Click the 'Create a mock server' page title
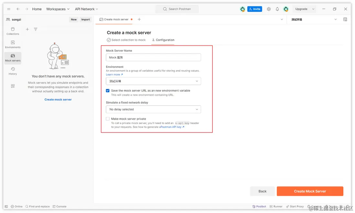The image size is (355, 213). coord(129,33)
